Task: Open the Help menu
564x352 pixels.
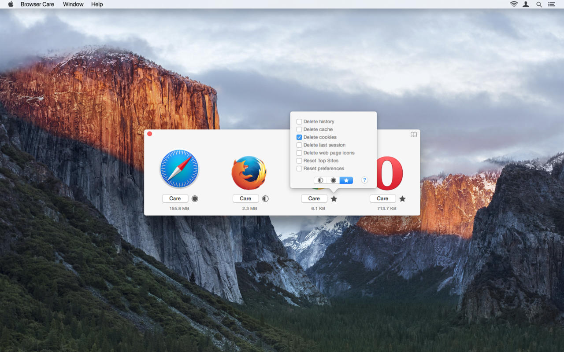Action: pos(97,4)
